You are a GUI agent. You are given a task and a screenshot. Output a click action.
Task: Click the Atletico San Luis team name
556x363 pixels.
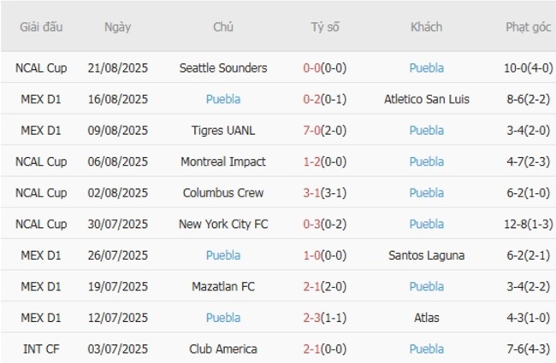426,99
